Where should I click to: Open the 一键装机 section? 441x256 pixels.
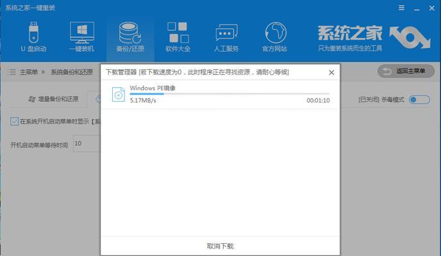81,37
